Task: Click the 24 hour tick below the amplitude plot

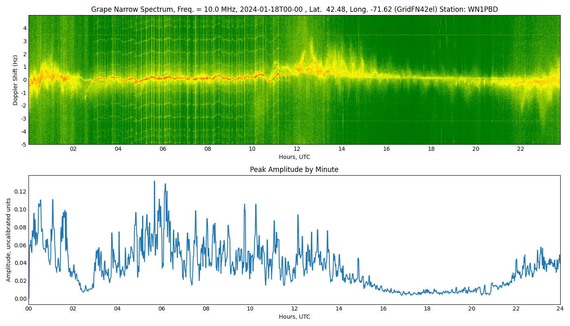Action: click(560, 309)
